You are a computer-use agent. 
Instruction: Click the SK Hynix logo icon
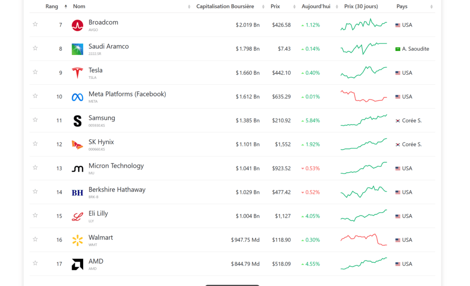[77, 145]
